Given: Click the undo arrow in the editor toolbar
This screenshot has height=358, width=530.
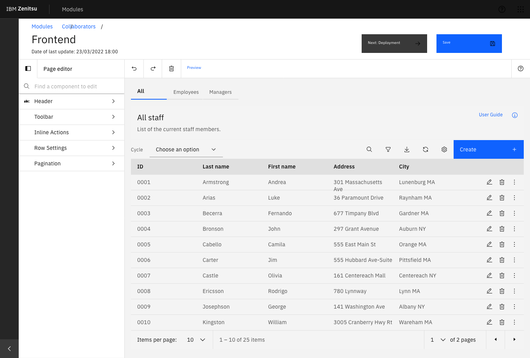Looking at the screenshot, I should [134, 68].
